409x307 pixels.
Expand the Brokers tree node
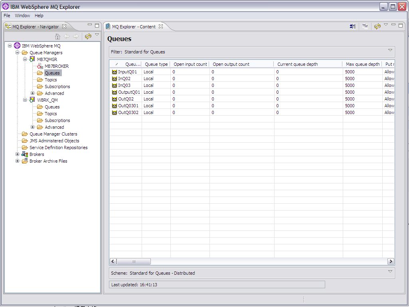pyautogui.click(x=17, y=154)
